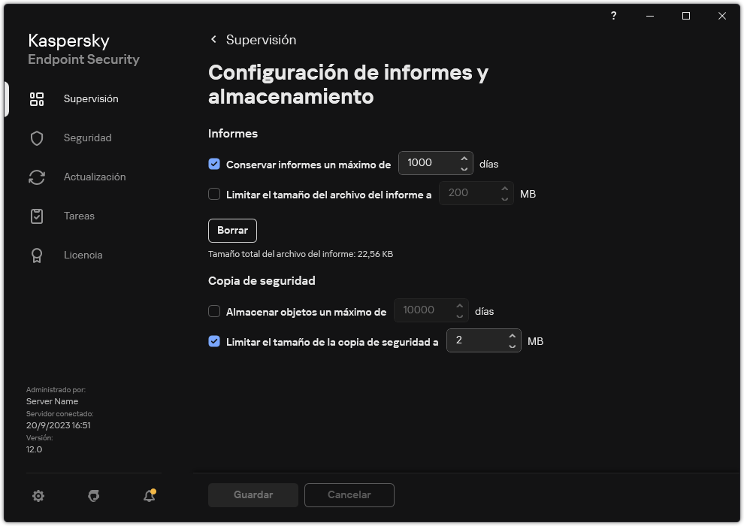
Task: Open Actualización from the sidebar
Action: pos(94,177)
